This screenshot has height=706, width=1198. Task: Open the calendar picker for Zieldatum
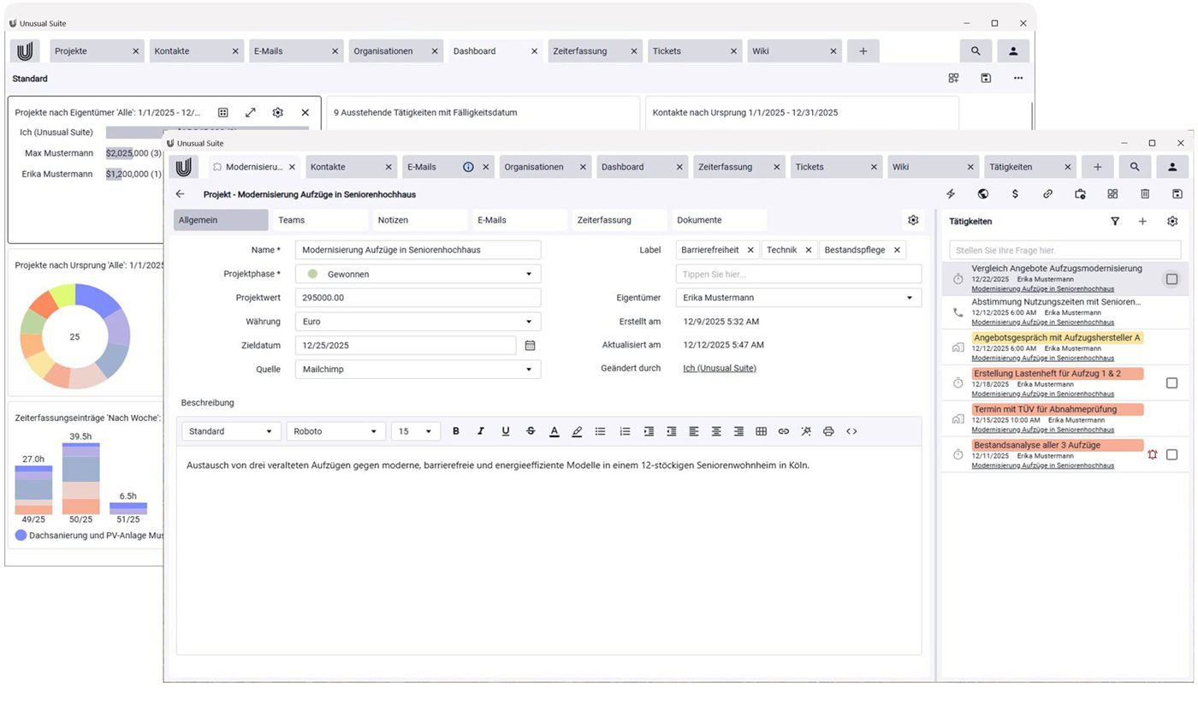pos(530,346)
